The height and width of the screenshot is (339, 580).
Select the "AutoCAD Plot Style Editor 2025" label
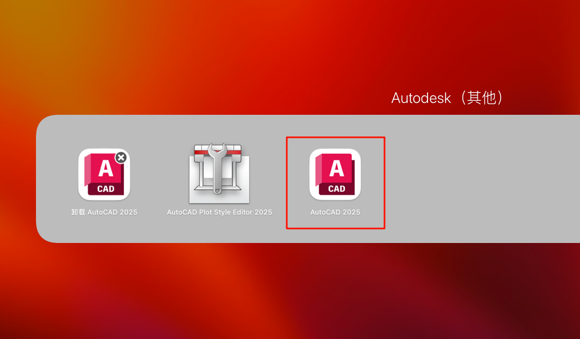coord(219,212)
